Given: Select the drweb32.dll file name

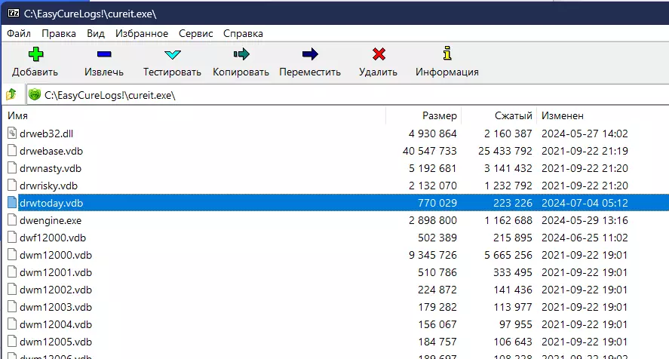Looking at the screenshot, I should click(47, 133).
